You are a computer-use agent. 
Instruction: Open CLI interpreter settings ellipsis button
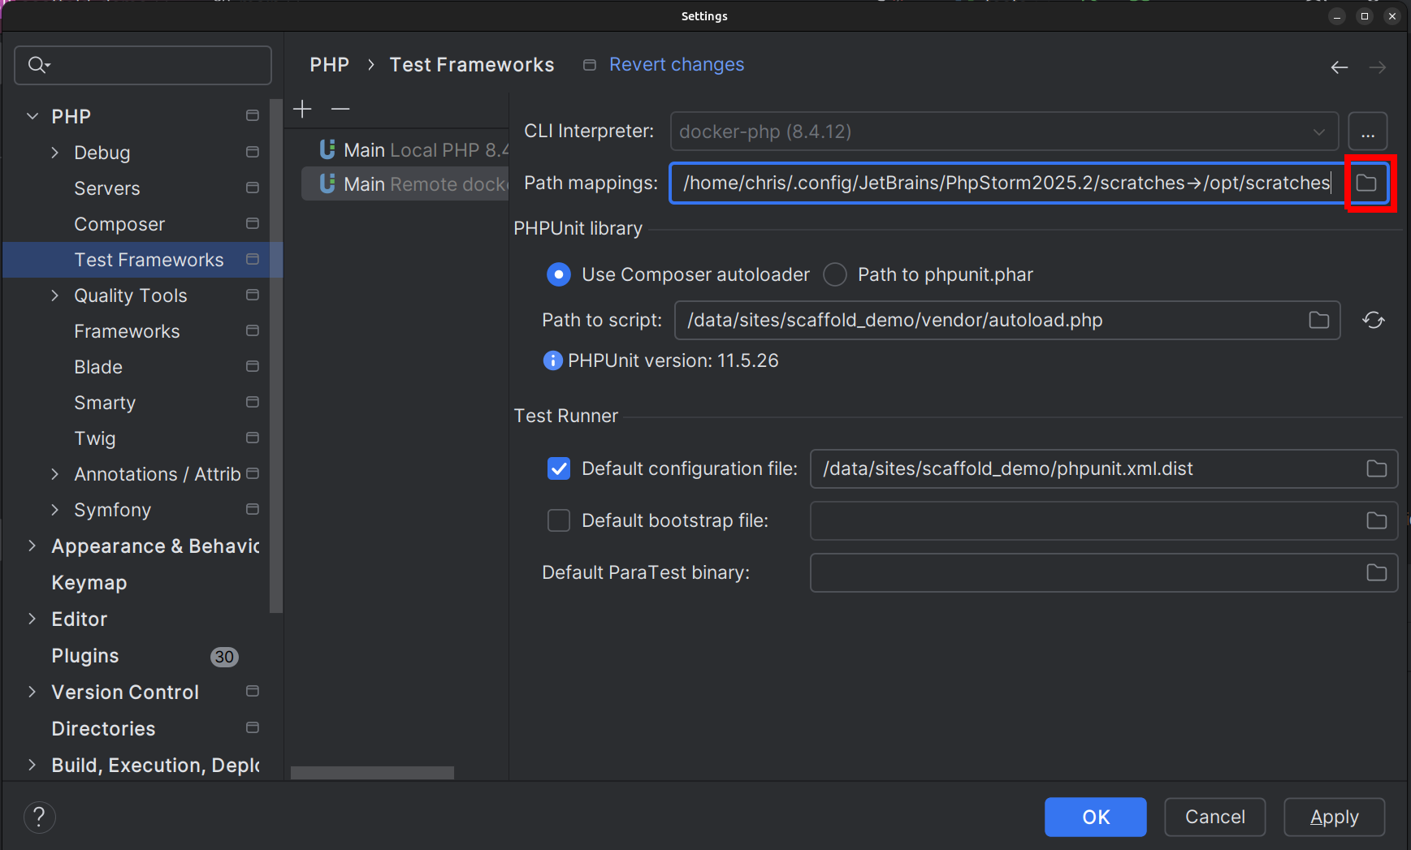(x=1367, y=132)
